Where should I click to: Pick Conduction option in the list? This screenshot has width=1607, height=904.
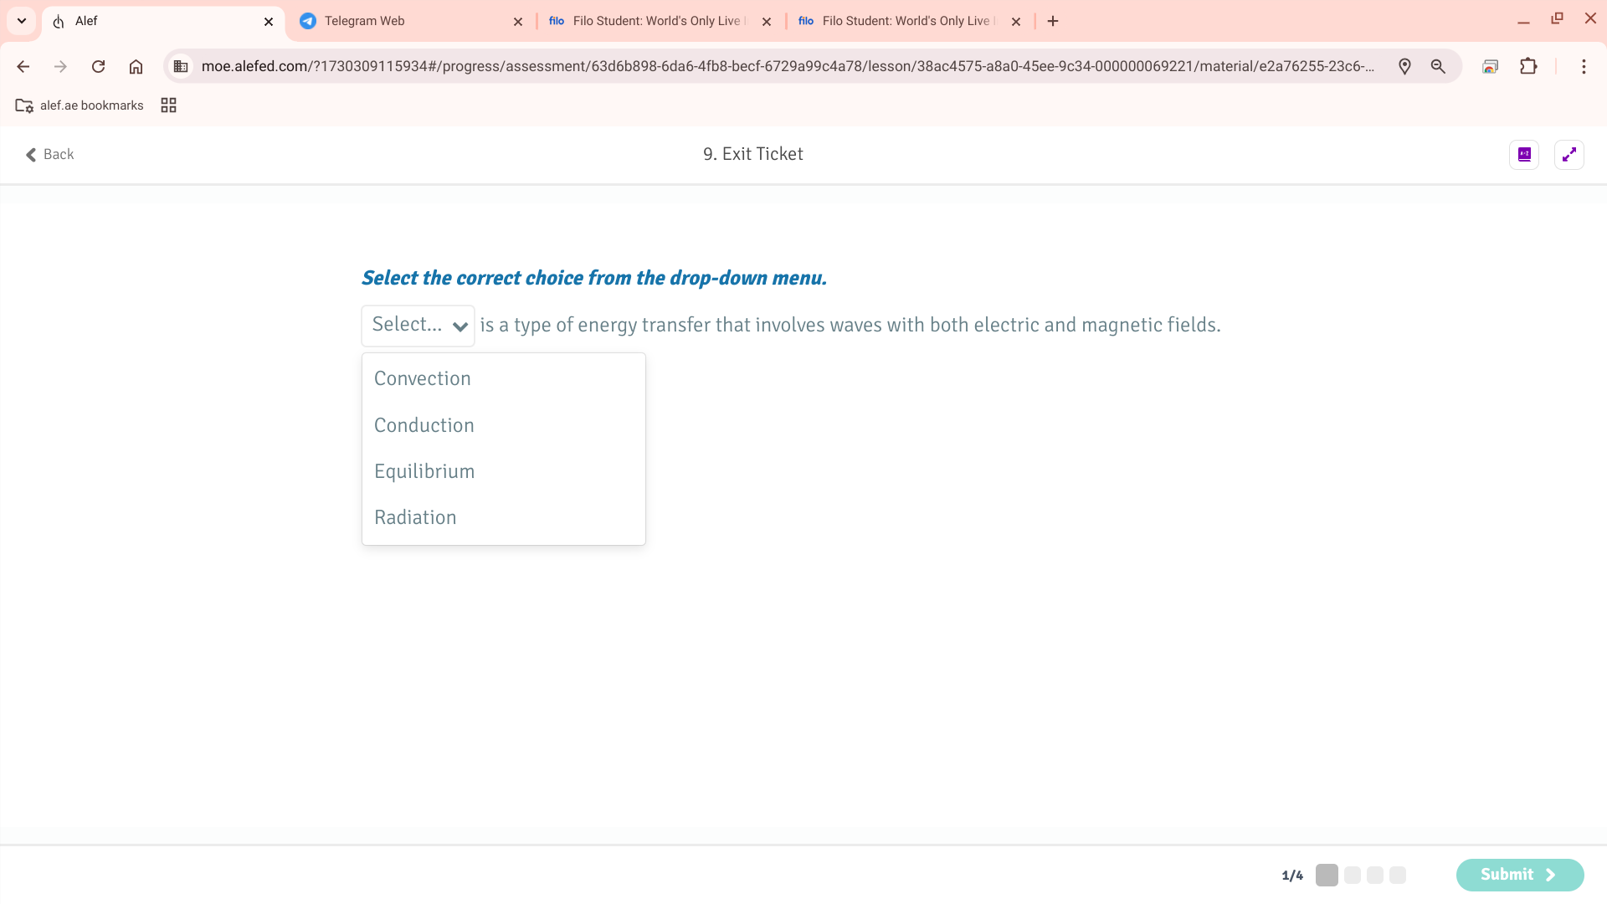[x=424, y=425]
